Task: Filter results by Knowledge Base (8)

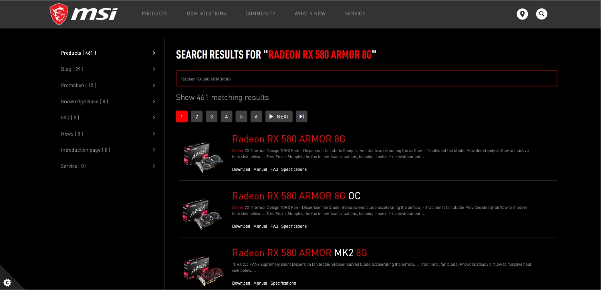Action: click(84, 101)
